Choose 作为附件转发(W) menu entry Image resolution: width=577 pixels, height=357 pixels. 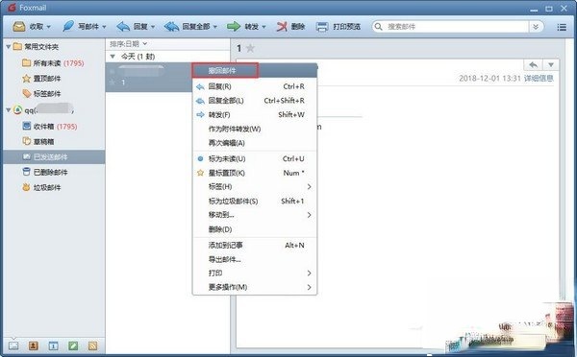(x=255, y=129)
